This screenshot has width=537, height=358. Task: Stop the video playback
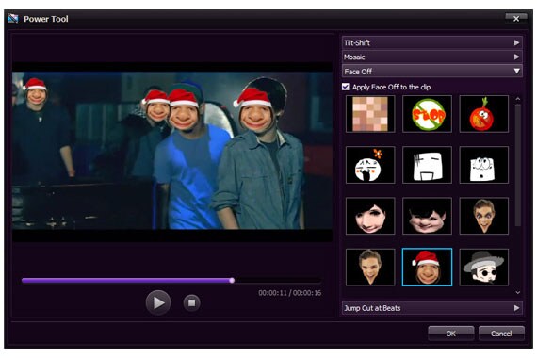tap(191, 302)
